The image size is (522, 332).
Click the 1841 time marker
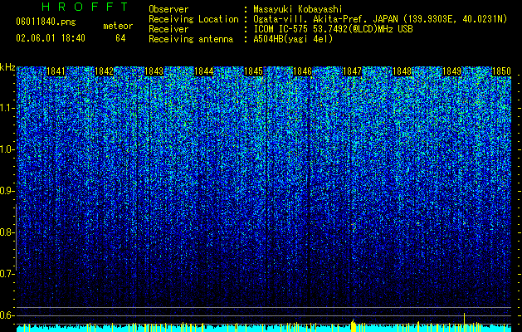(56, 71)
